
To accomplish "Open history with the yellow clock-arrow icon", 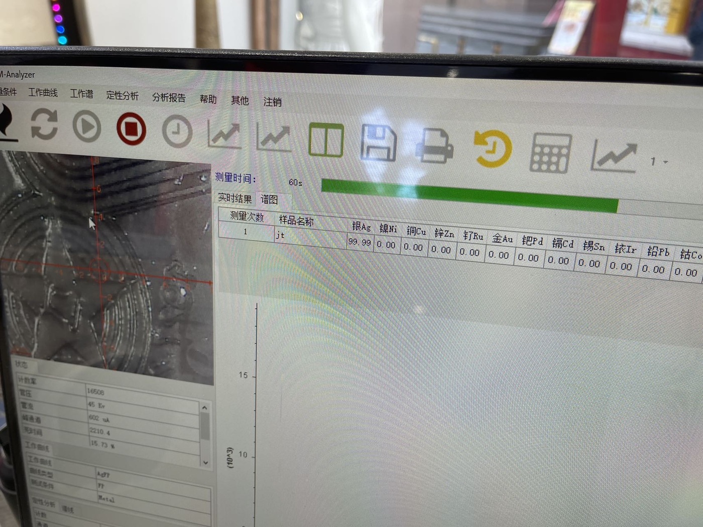I will pos(493,149).
